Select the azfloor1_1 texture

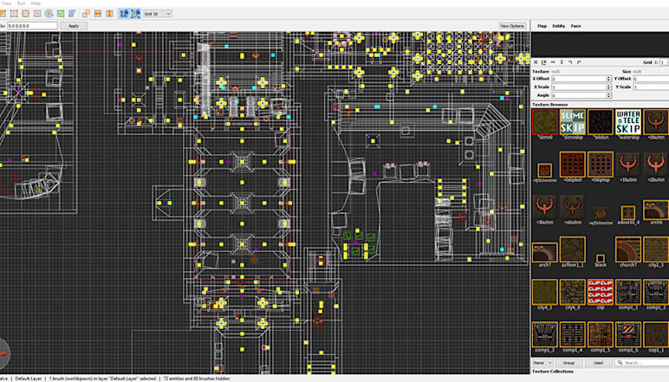tap(572, 249)
